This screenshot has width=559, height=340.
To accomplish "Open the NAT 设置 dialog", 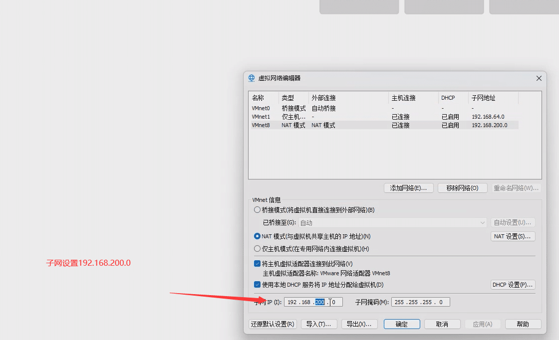I will click(x=513, y=236).
